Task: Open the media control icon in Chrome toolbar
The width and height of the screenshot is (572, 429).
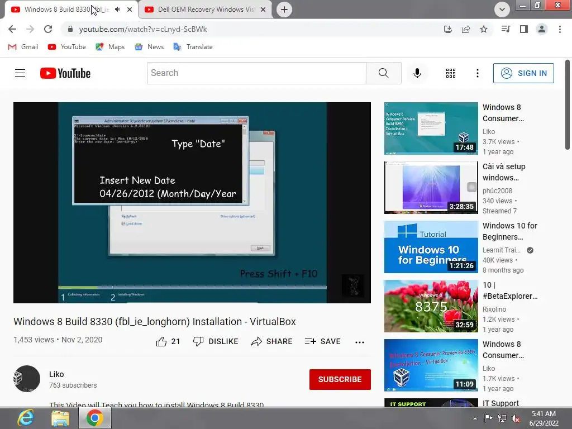Action: point(506,29)
